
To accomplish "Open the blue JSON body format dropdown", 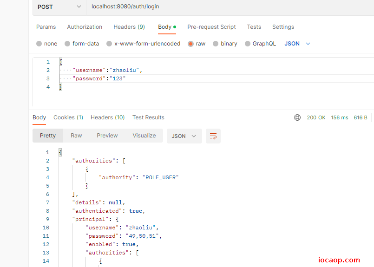I will 297,44.
